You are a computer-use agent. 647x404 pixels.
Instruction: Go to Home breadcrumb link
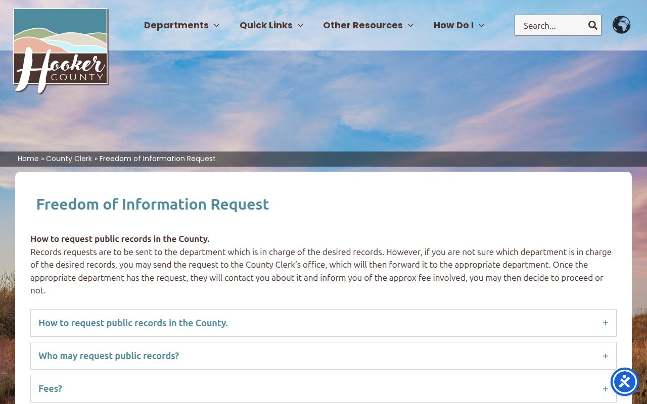[x=28, y=159]
